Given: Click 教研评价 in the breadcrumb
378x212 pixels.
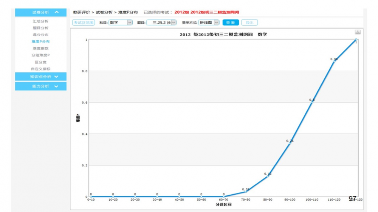Looking at the screenshot, I should coord(81,12).
